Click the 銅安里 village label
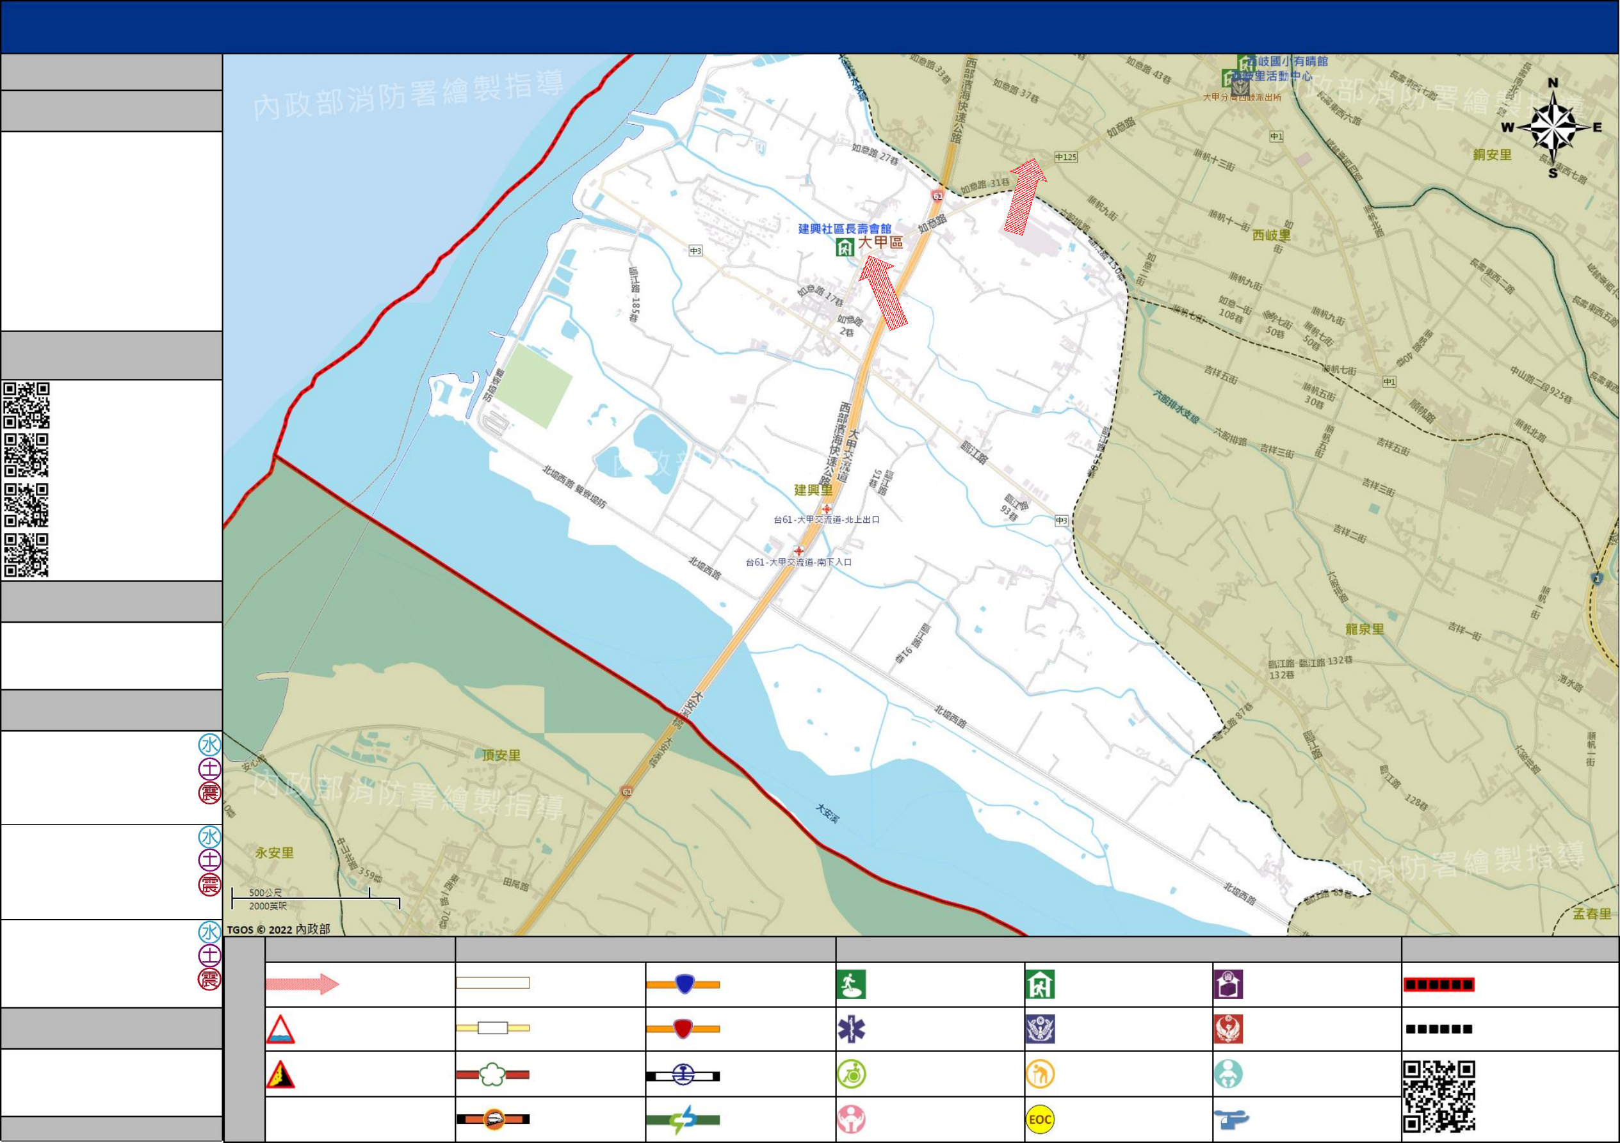 [1493, 154]
